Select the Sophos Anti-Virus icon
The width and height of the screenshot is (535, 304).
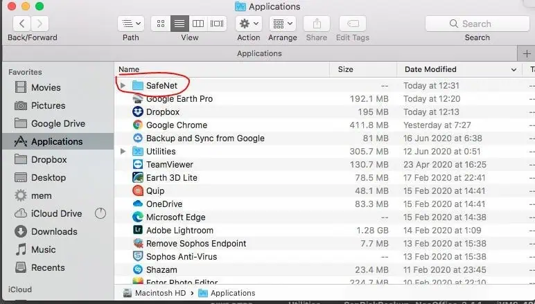137,257
